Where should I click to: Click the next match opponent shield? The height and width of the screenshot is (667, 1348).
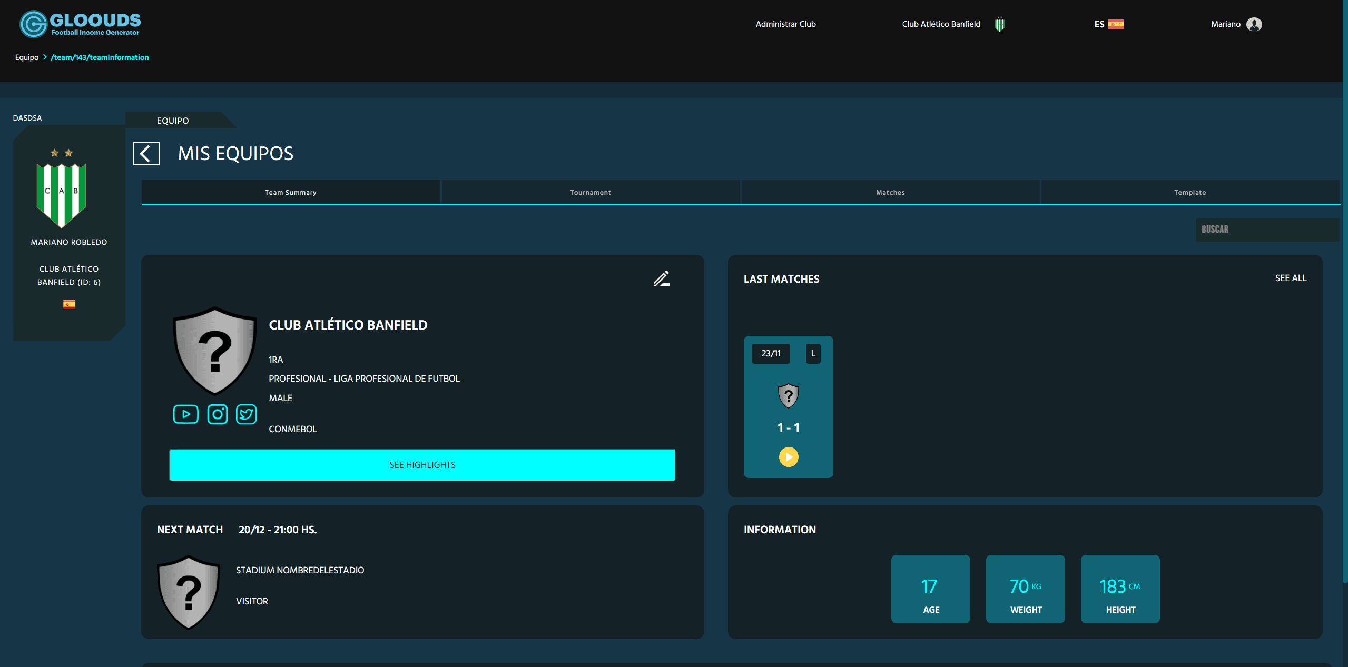pos(189,593)
